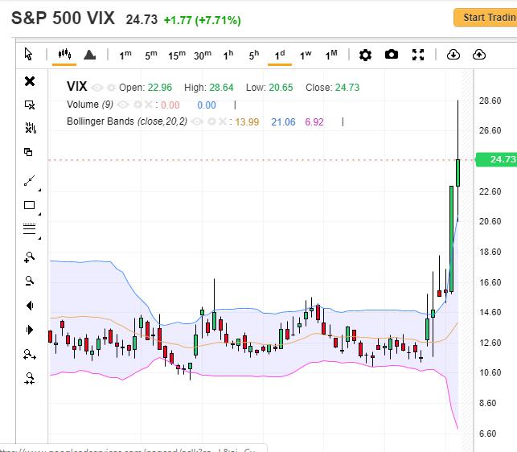This screenshot has height=452, width=517.
Task: Select 1 week timeframe
Action: pos(306,55)
